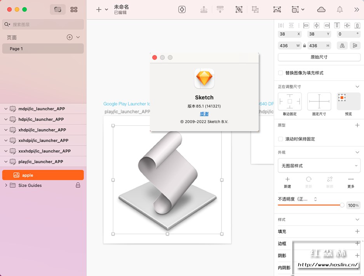Viewport: 364px width, 276px height.
Task: Open the notifications bell icon
Action: 340,9
